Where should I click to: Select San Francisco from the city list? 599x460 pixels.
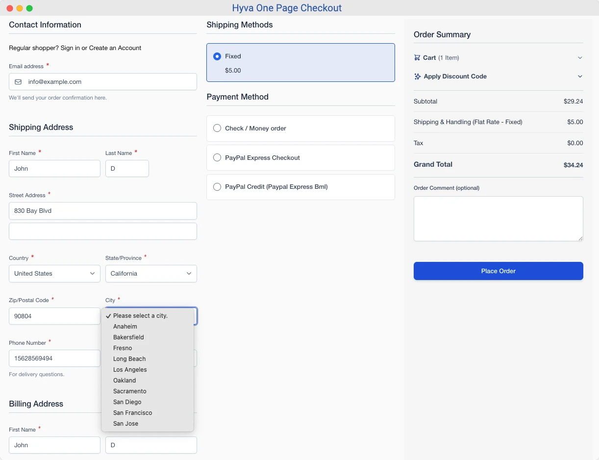pyautogui.click(x=132, y=412)
